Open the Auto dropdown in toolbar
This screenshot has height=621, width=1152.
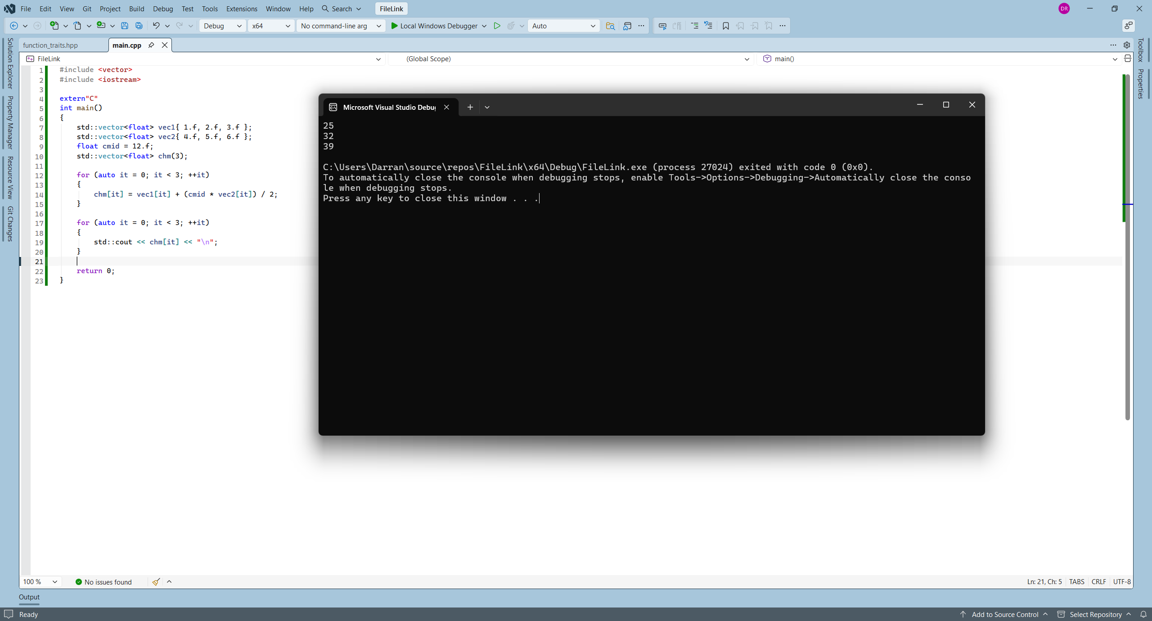pos(564,26)
